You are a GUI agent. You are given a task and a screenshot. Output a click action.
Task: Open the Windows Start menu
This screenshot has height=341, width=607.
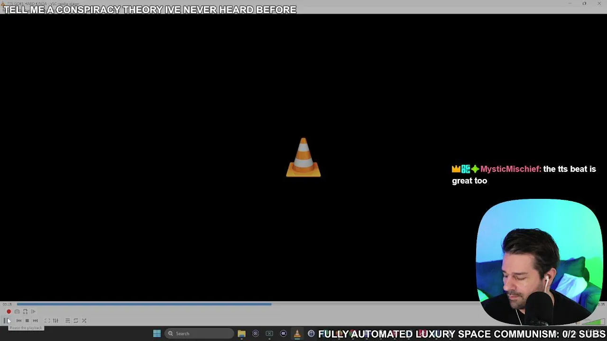156,333
